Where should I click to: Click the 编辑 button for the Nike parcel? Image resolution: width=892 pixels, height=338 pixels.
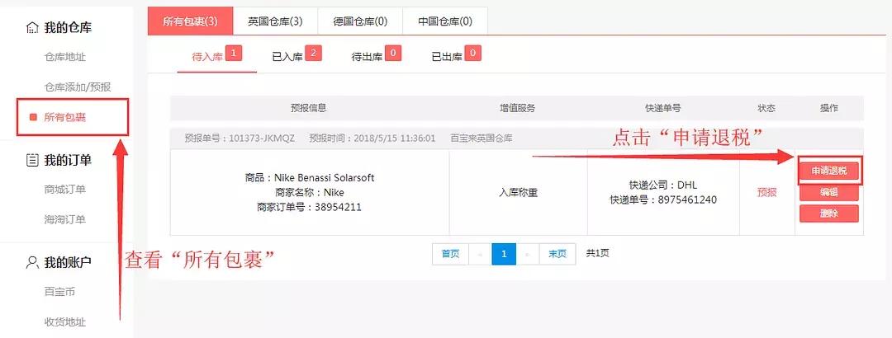(829, 193)
